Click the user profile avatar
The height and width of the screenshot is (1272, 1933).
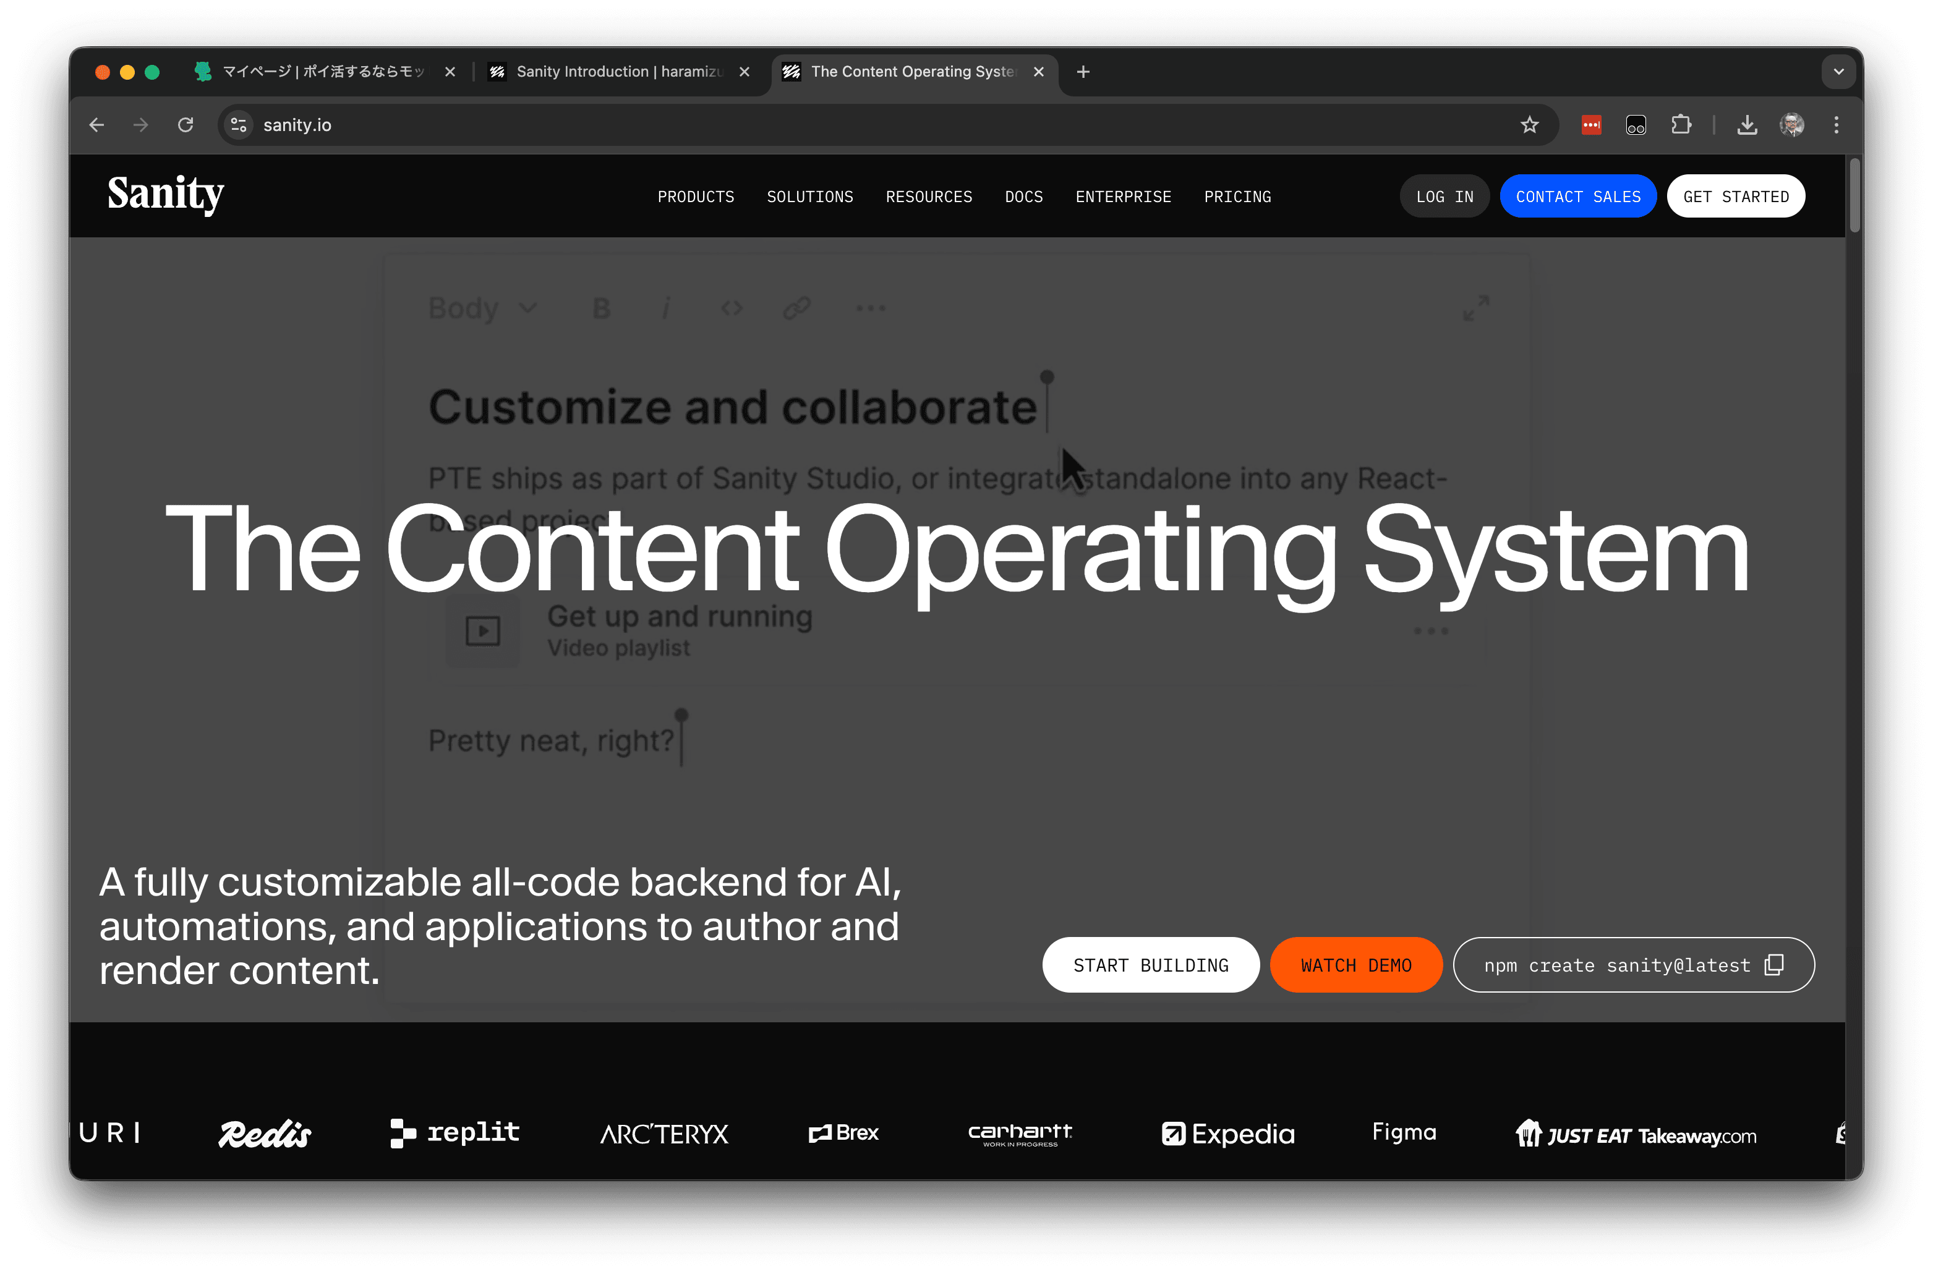click(x=1791, y=125)
